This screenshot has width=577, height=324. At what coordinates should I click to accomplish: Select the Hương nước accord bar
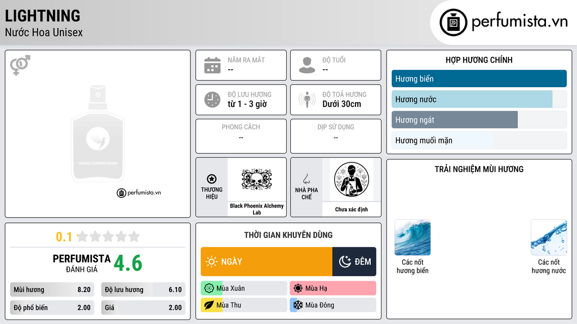[479, 99]
